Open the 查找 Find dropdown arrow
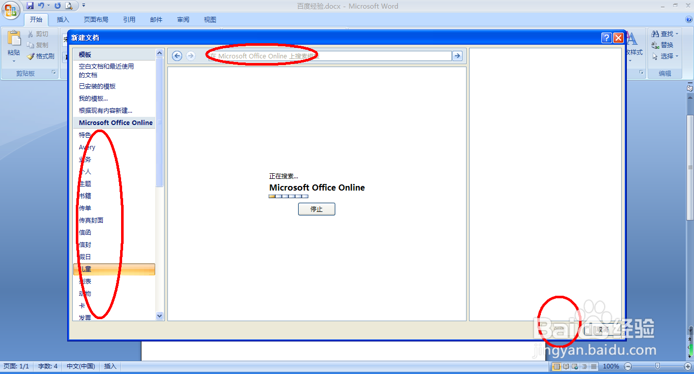694x374 pixels. click(677, 34)
